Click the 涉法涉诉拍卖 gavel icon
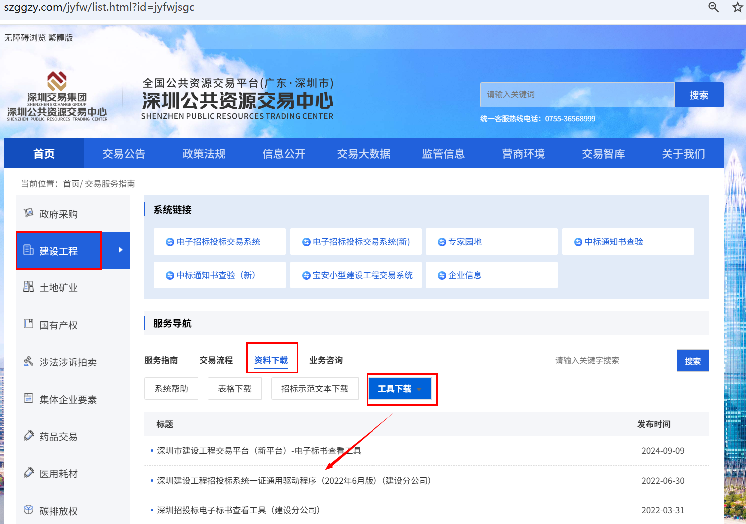This screenshot has height=524, width=746. (x=29, y=361)
